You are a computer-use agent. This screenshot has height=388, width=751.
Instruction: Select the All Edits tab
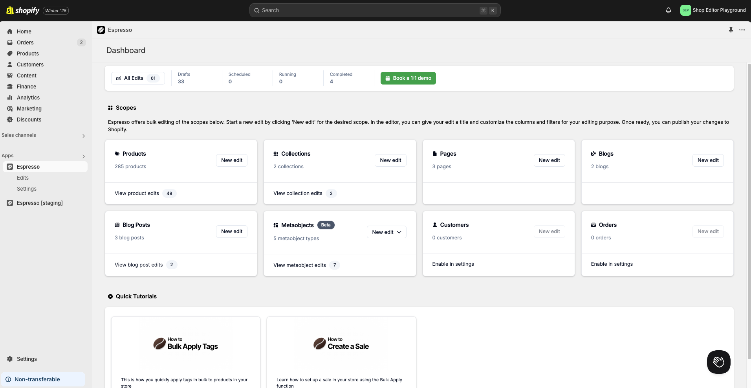coord(138,78)
